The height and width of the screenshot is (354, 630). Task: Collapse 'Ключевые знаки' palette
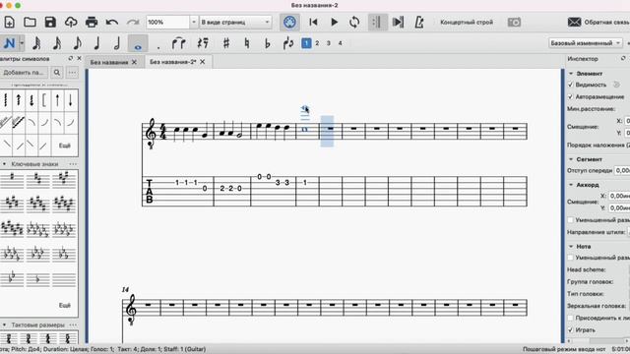click(4, 164)
